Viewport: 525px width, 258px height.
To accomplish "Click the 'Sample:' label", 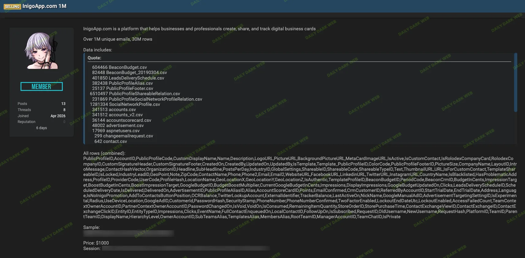I will [92, 227].
